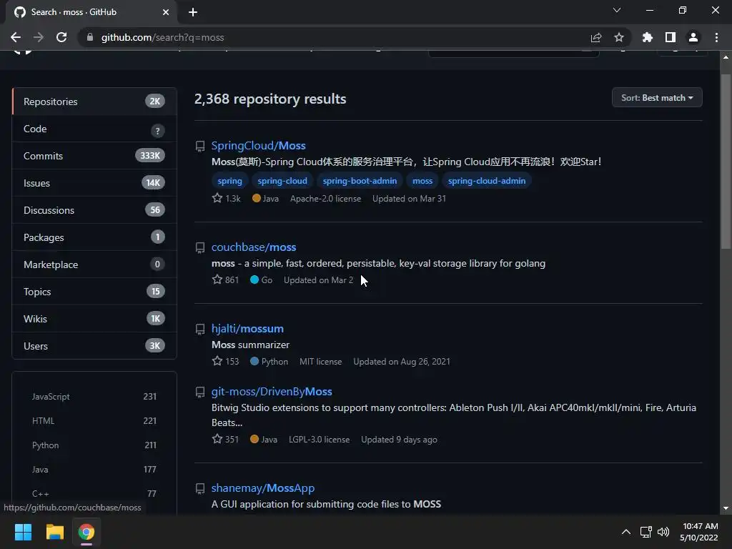
Task: Select the Topics results category
Action: click(94, 292)
